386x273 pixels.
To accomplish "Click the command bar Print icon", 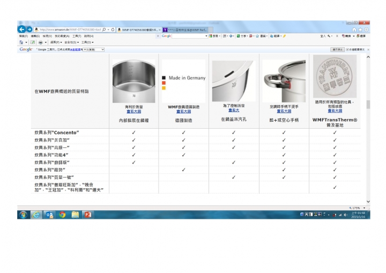I will pyautogui.click(x=41, y=42).
